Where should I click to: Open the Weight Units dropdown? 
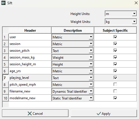tap(121, 21)
